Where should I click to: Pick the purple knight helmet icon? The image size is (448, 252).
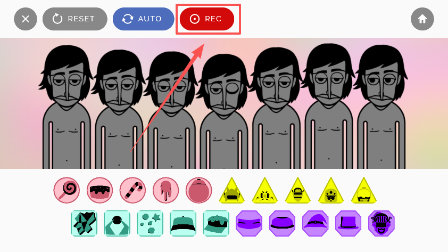pos(381,223)
